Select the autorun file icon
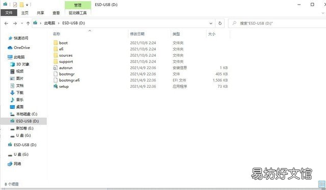326x190 pixels. tap(56, 68)
